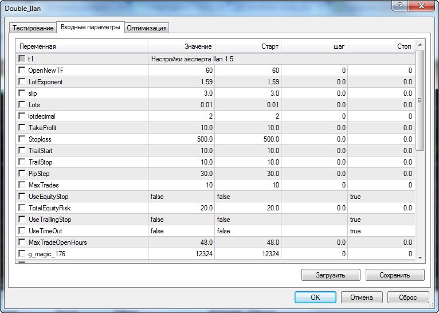Click the help question mark button
Viewport: 439px width, 313px height.
click(x=398, y=6)
